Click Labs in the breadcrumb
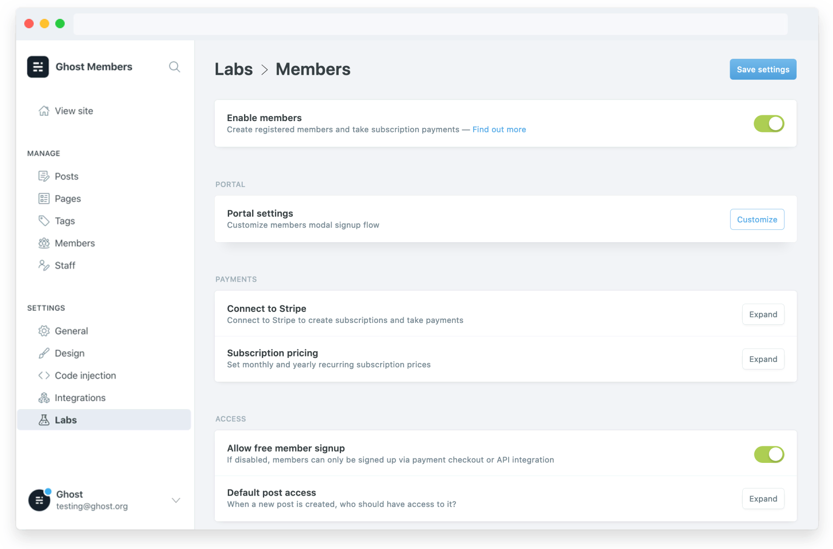The height and width of the screenshot is (549, 833). [234, 69]
